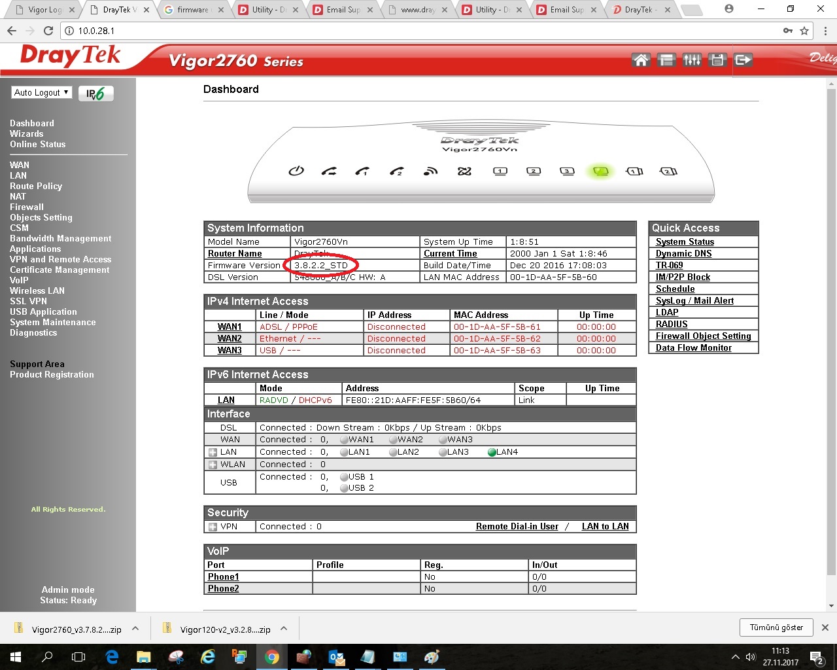Expand the VPN security row

coord(213,527)
